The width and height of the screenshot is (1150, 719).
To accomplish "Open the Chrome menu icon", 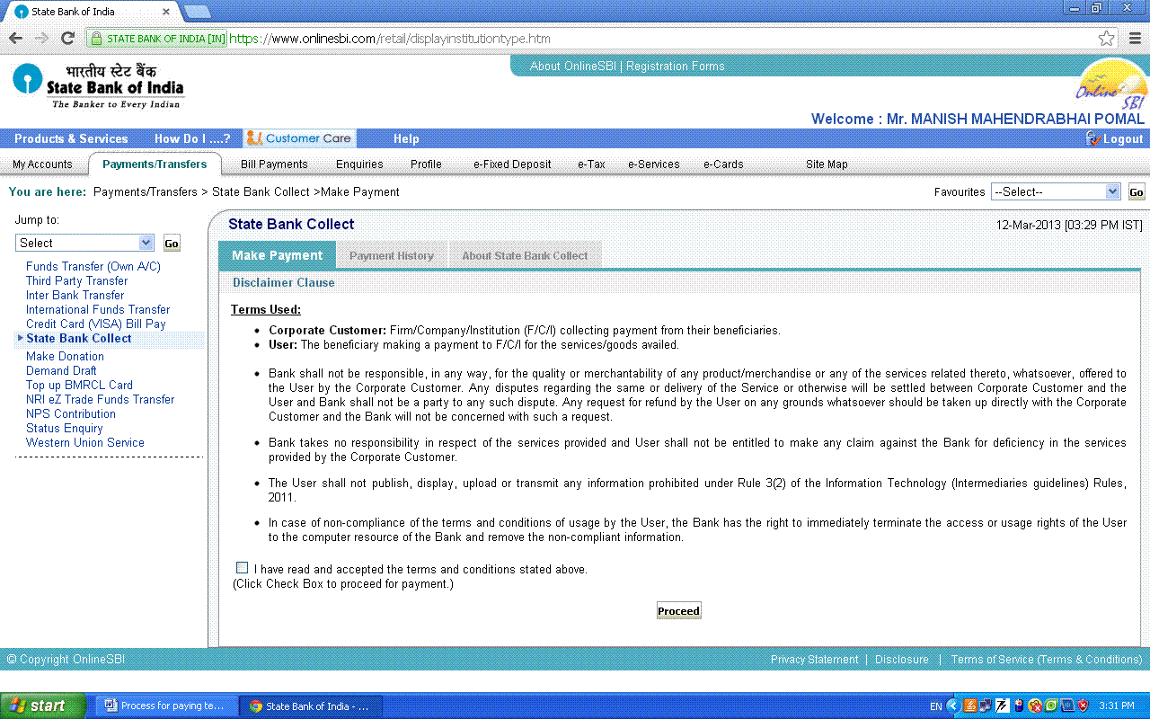I will click(1135, 39).
